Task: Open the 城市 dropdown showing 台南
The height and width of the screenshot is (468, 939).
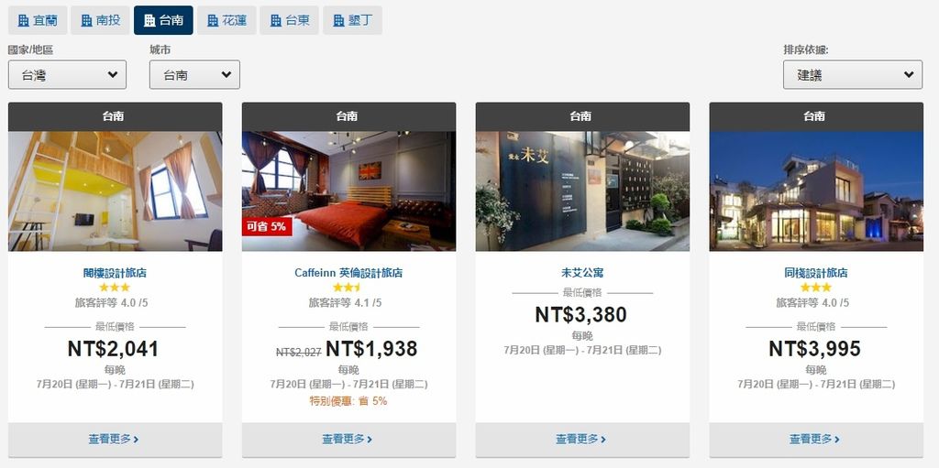Action: pos(194,75)
